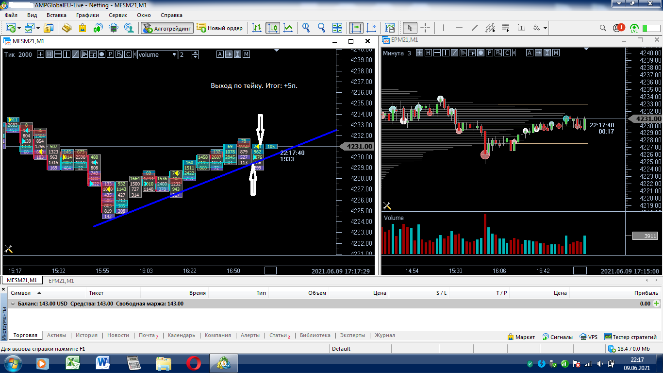The width and height of the screenshot is (663, 373).
Task: Open the Сервис menu
Action: [x=118, y=15]
